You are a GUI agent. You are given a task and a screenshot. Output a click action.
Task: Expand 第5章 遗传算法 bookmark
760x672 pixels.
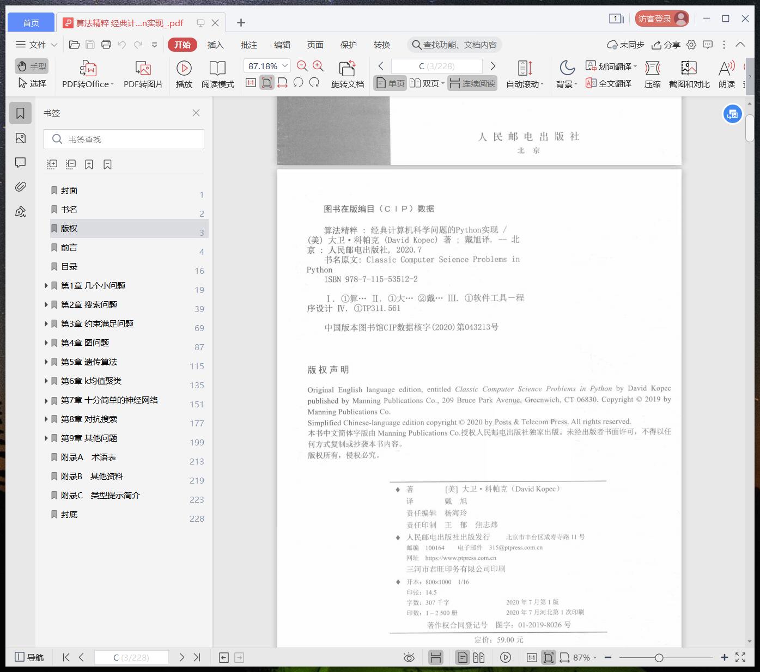coord(46,362)
